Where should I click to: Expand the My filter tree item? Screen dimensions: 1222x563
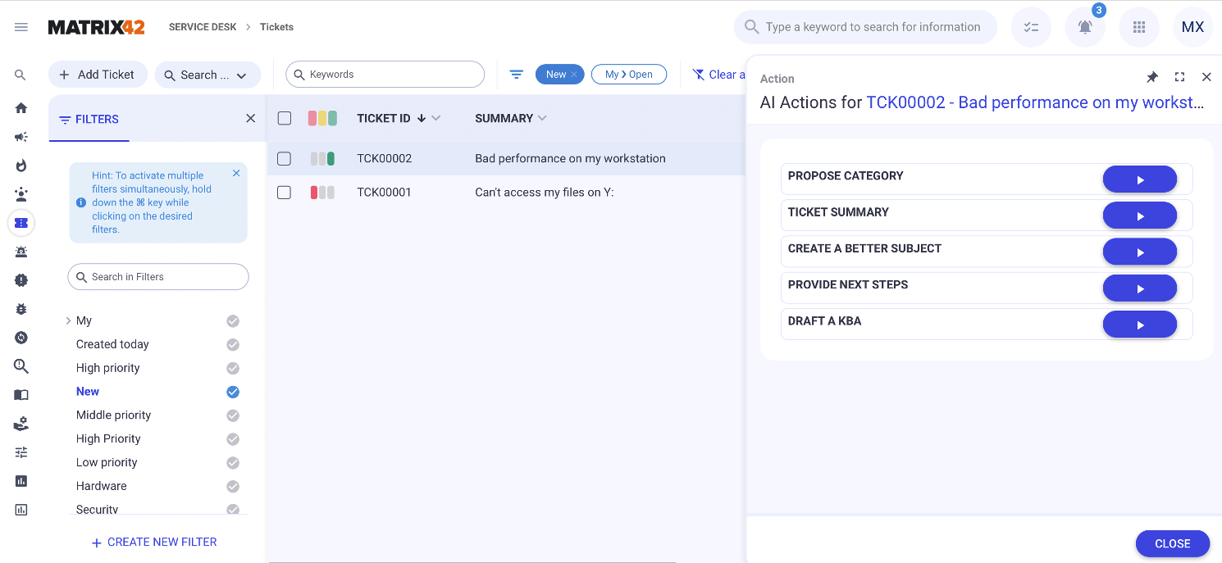click(x=68, y=321)
